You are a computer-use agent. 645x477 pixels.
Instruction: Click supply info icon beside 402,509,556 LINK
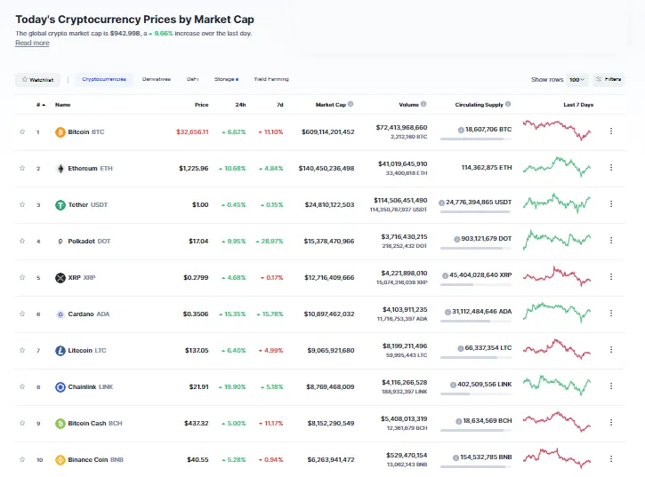tap(454, 385)
